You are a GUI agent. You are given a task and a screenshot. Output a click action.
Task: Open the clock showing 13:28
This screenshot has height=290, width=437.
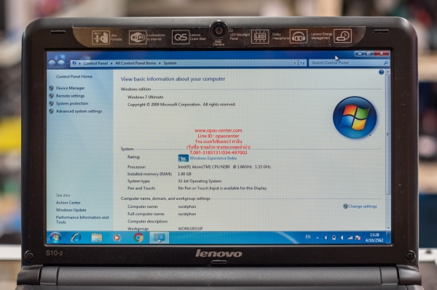[374, 238]
